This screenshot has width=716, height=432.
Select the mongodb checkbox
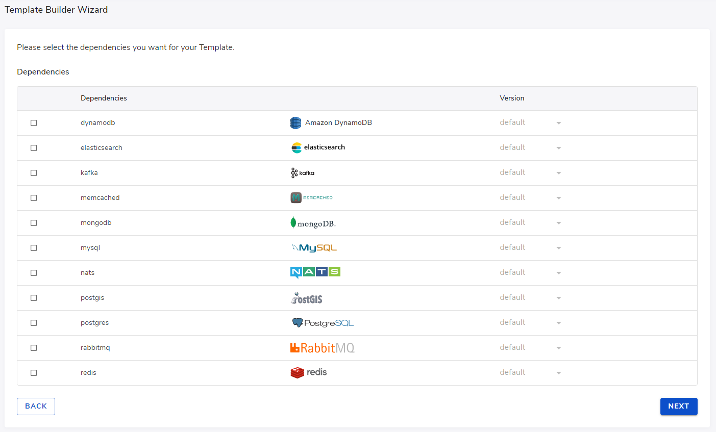[34, 223]
